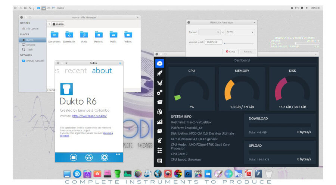Select the Music folder in File Manager
Image resolution: width=336 pixels, height=185 pixels.
coord(84,37)
